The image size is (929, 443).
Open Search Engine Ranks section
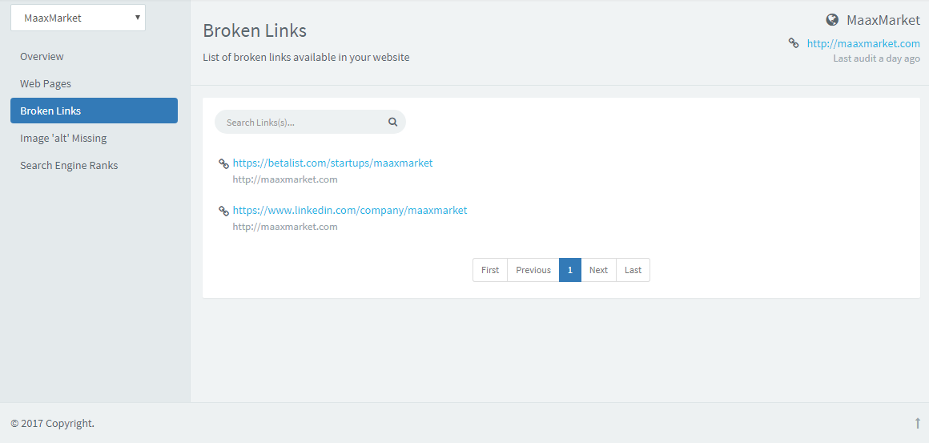pyautogui.click(x=69, y=165)
